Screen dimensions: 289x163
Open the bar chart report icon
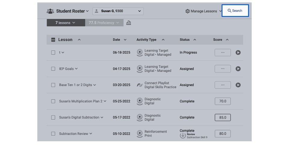(x=129, y=23)
